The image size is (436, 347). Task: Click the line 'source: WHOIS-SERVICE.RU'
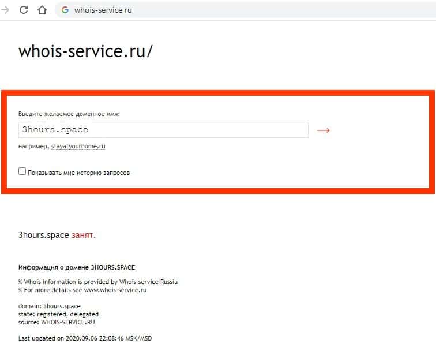pos(57,322)
